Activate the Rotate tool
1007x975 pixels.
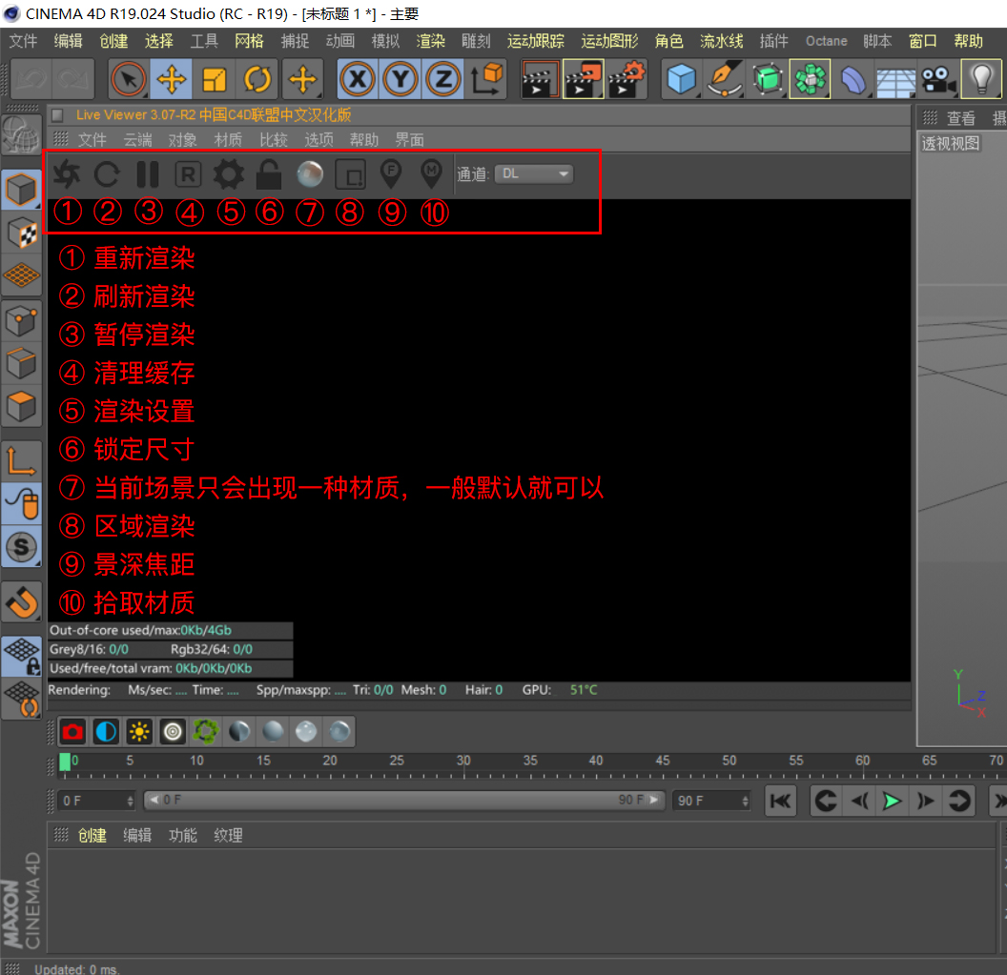pos(257,80)
